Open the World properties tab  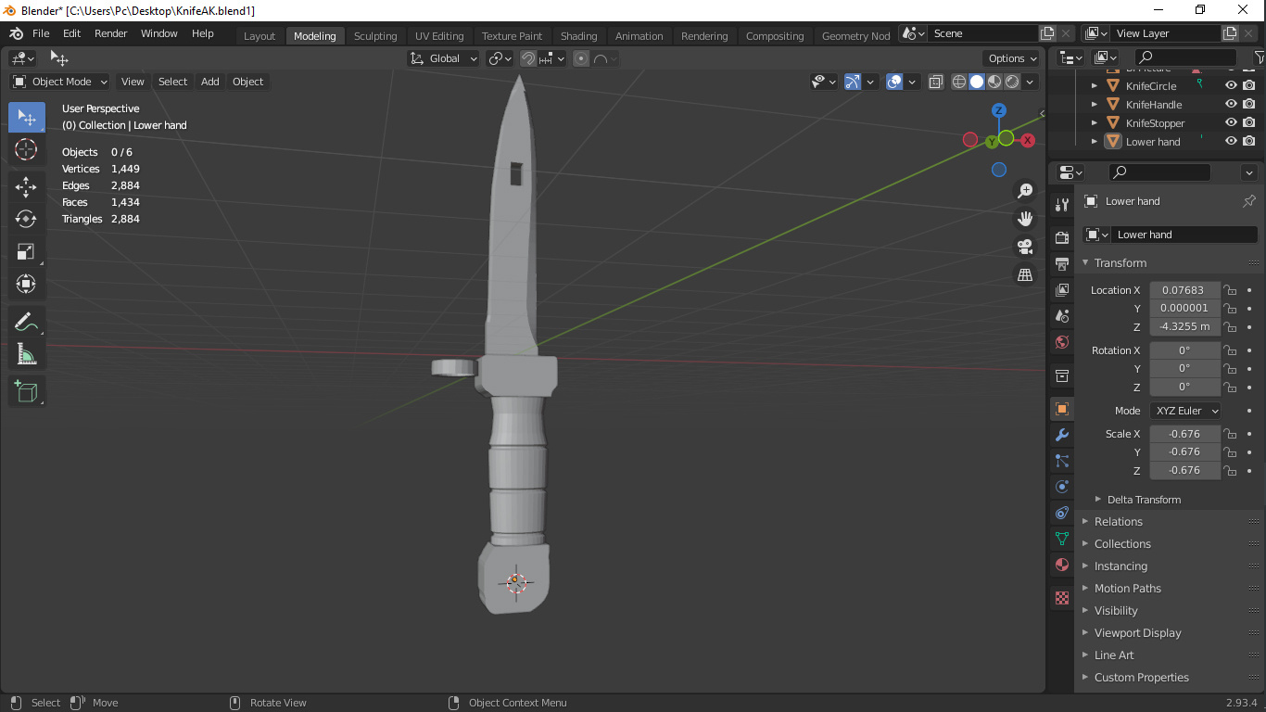(1062, 342)
